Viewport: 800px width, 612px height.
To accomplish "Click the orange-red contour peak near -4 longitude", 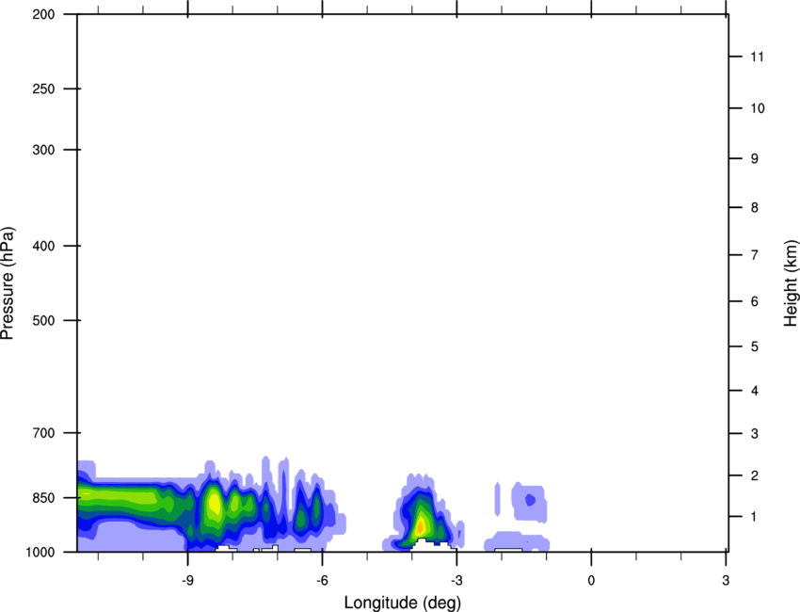I will pos(421,525).
